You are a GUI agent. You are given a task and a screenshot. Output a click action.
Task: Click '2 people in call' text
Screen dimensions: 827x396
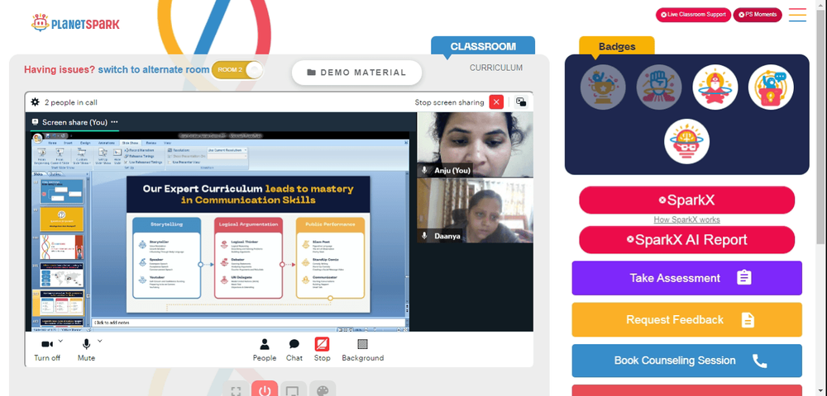tap(70, 102)
